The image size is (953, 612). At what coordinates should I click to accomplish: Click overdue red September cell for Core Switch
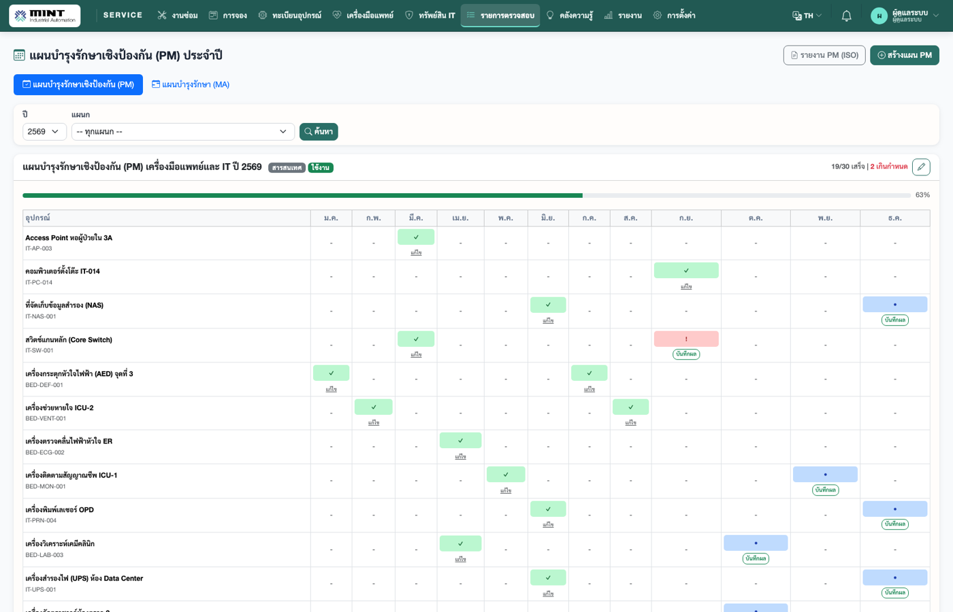click(x=686, y=339)
